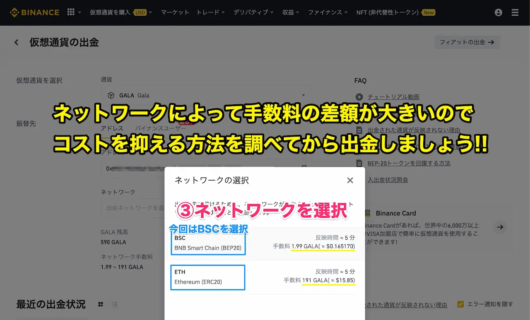The width and height of the screenshot is (530, 320).
Task: Open the apps grid menu icon
Action: click(71, 12)
